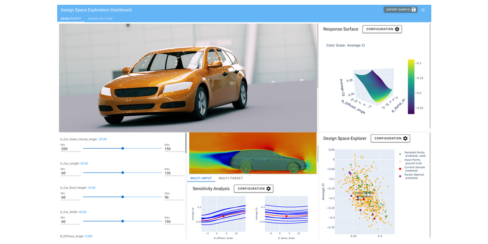The width and height of the screenshot is (488, 244).
Task: Click the save icon on Export Sample
Action: [x=413, y=10]
